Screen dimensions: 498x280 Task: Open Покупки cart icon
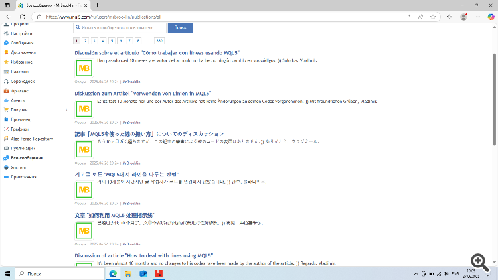[x=6, y=110]
